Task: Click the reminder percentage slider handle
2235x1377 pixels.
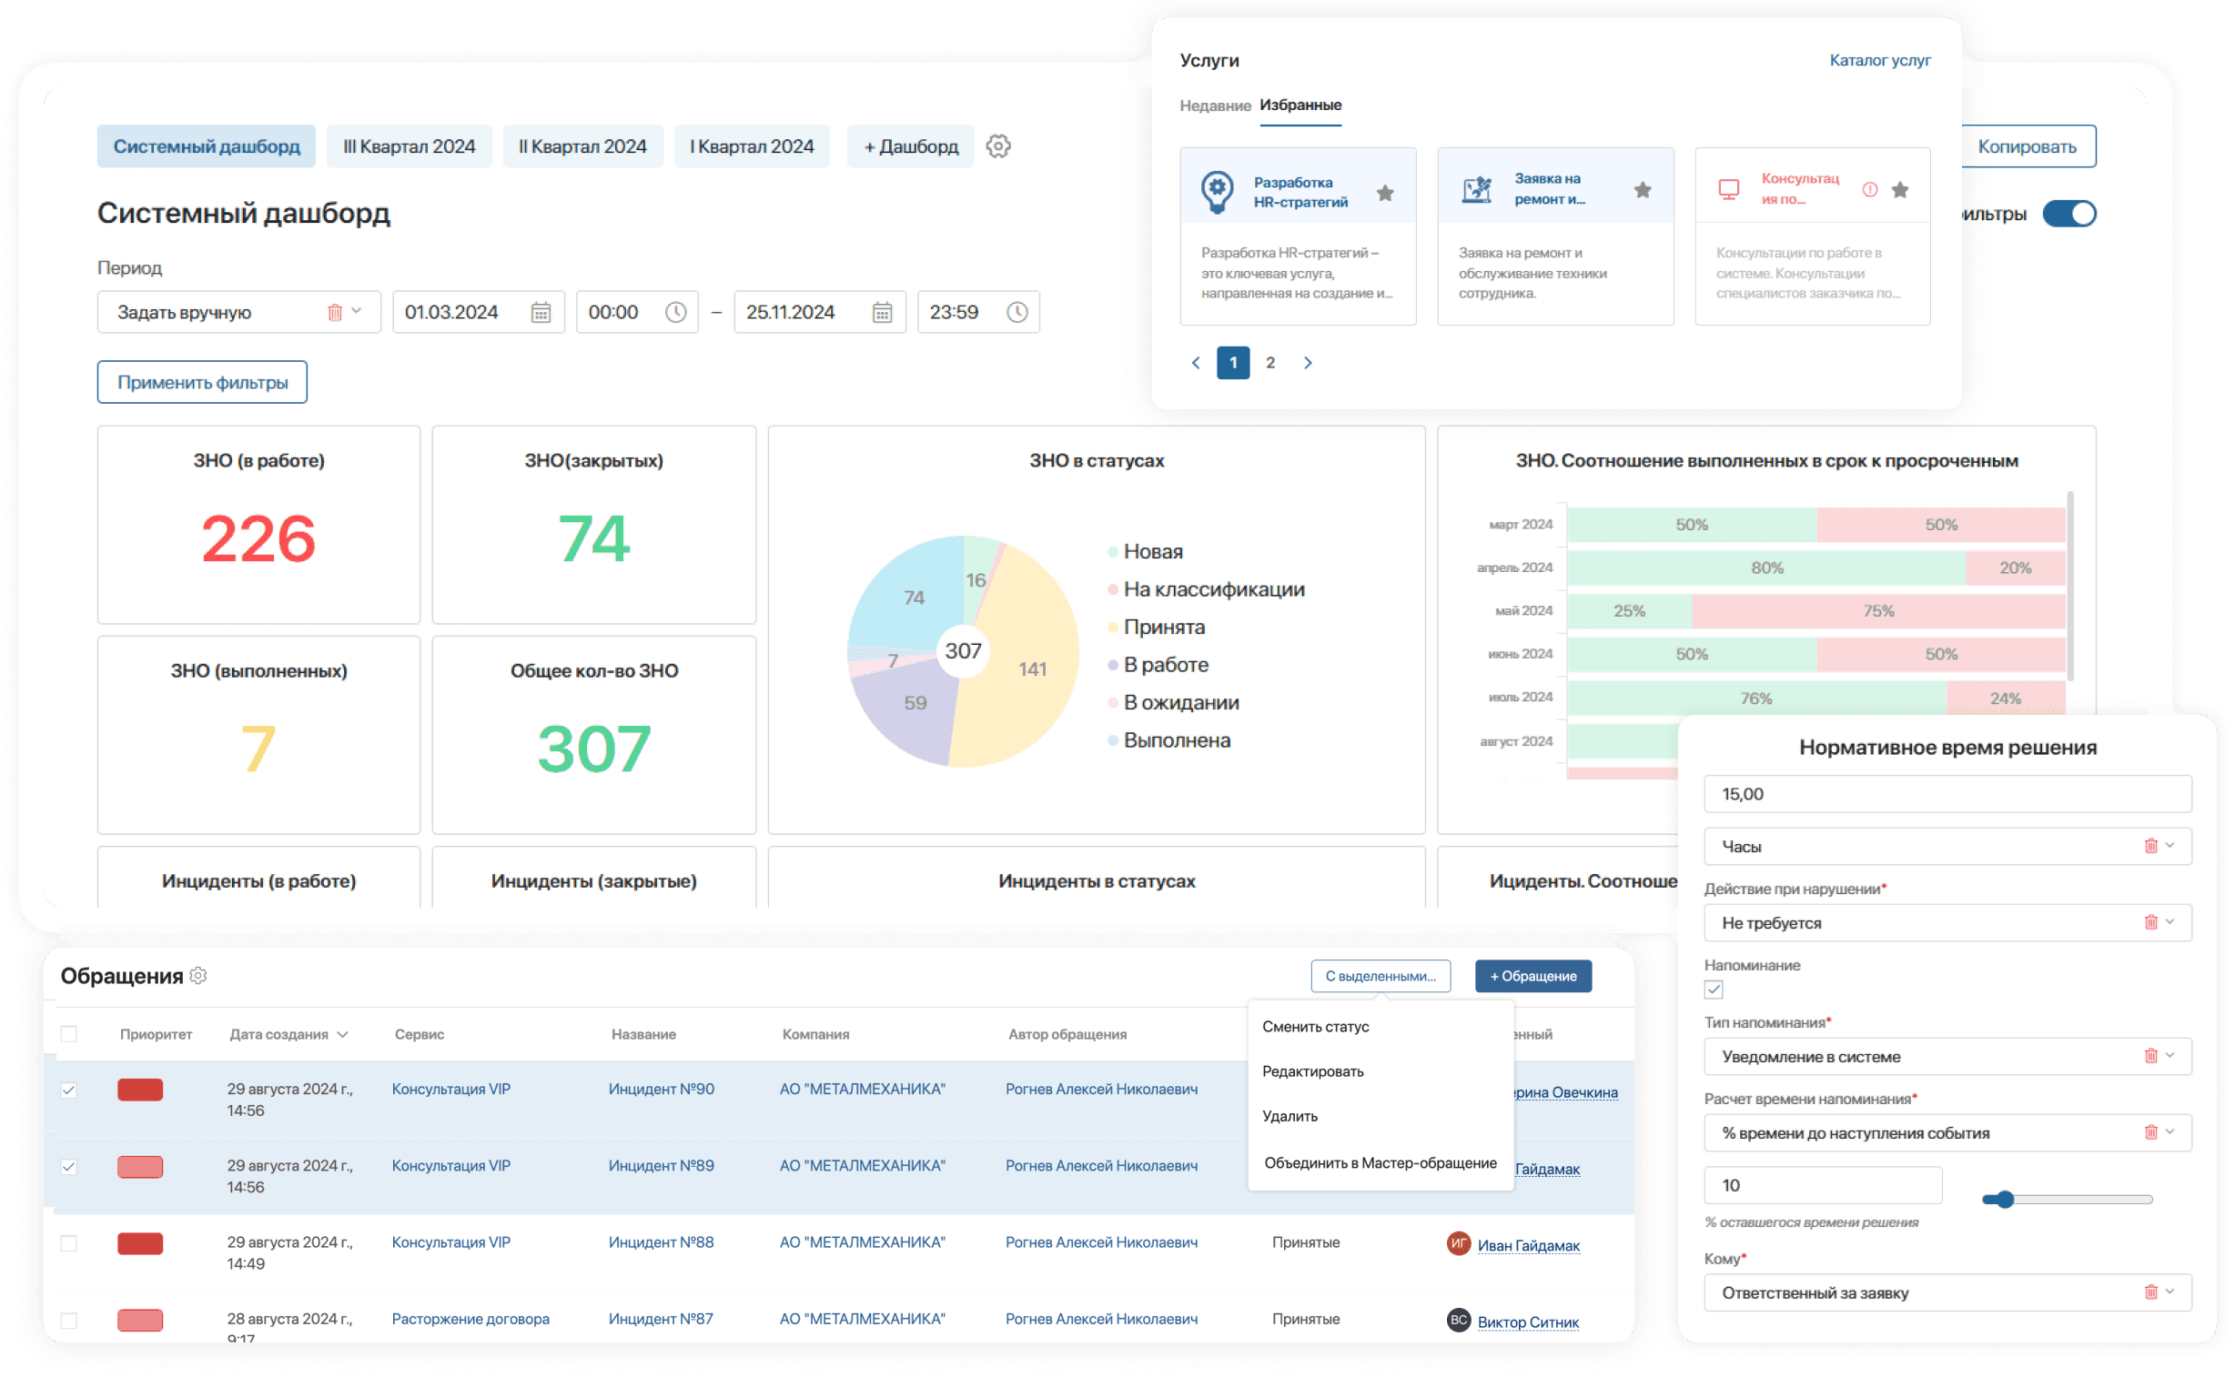Action: (2004, 1200)
